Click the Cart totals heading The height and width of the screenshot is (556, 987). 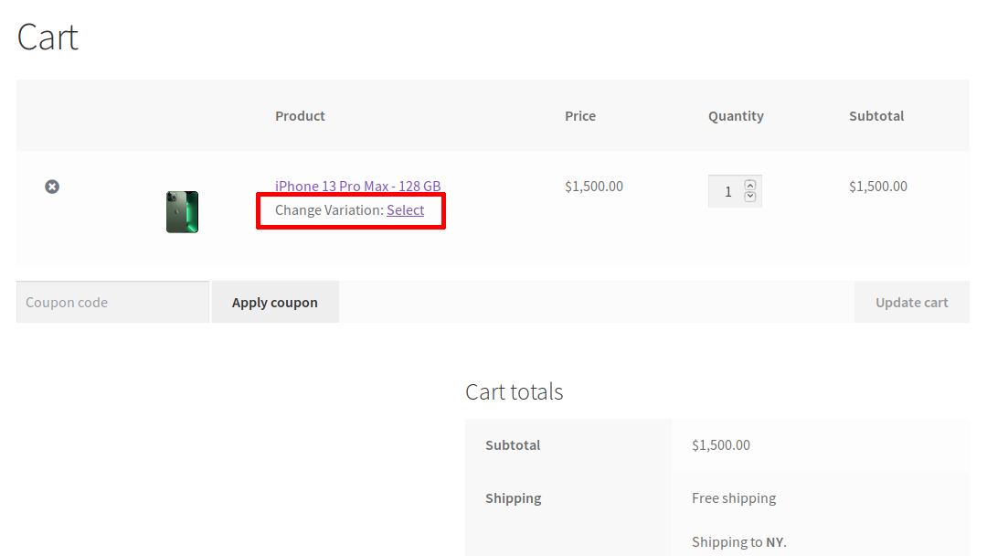click(x=514, y=392)
